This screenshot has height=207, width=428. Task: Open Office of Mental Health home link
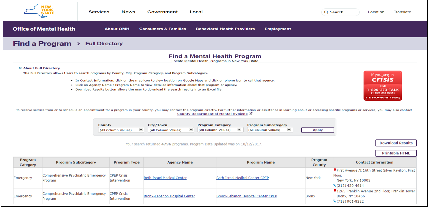(44, 29)
